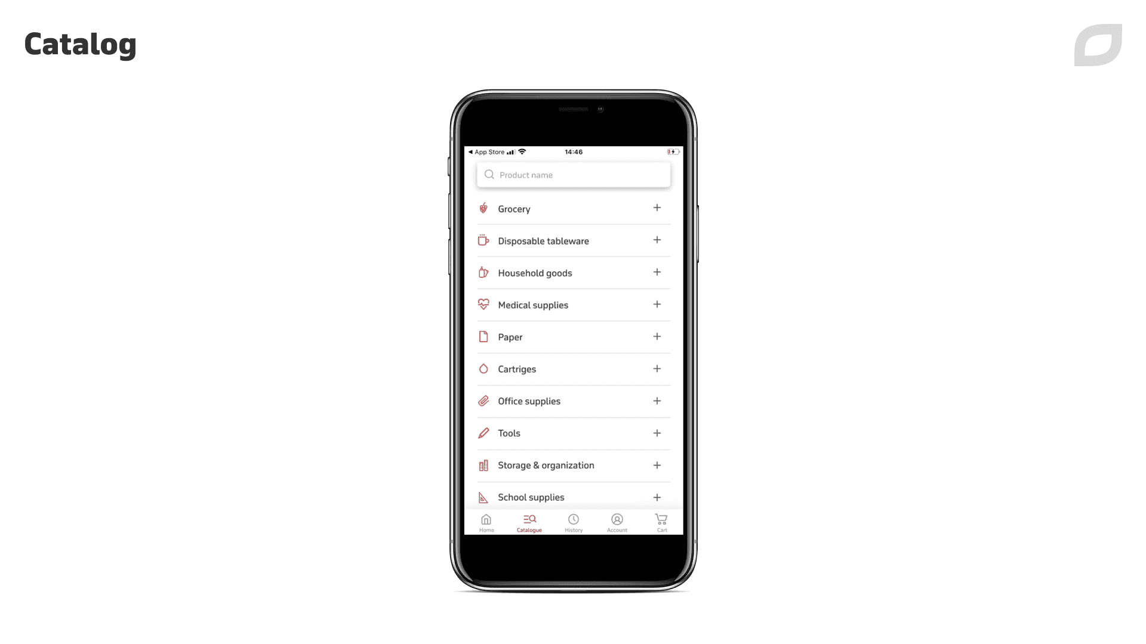This screenshot has height=644, width=1146.
Task: Expand the Household goods category
Action: [657, 272]
